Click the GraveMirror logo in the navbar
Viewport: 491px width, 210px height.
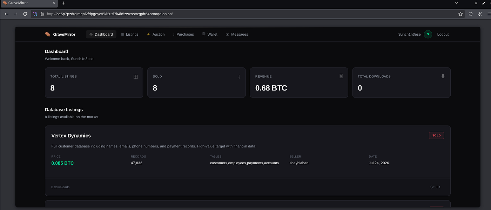[x=60, y=34]
